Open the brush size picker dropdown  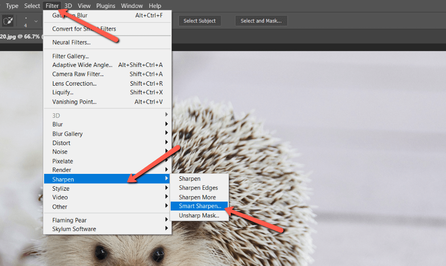click(x=36, y=22)
